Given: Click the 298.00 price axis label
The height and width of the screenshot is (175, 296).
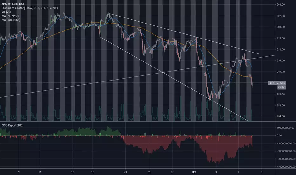Looking at the screenshot, I should (281, 38).
